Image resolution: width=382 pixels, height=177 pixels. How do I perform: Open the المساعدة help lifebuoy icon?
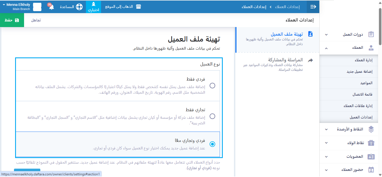79,7
